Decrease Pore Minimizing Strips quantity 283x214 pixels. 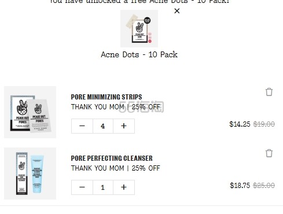82,126
